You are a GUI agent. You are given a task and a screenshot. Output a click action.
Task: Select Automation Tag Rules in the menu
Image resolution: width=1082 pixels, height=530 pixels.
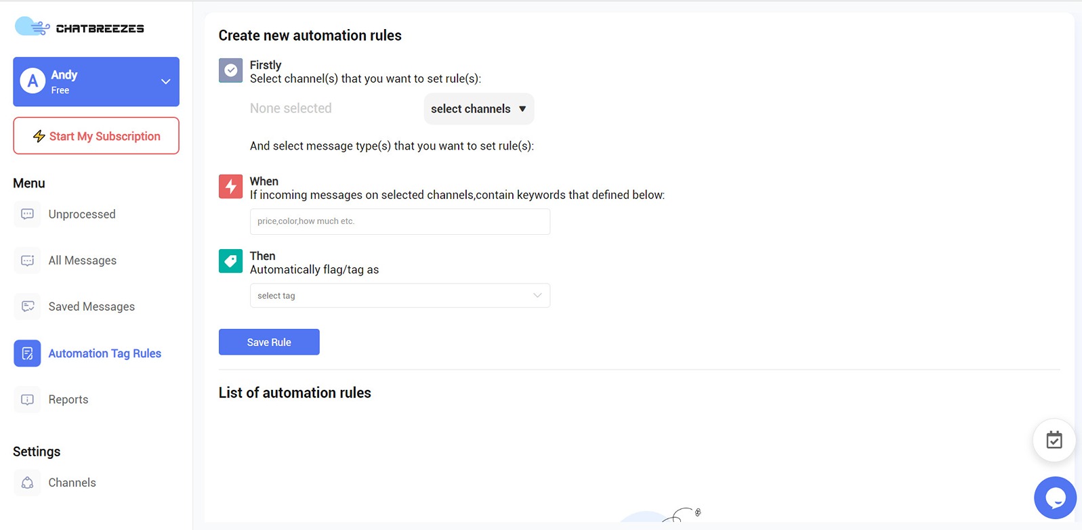click(104, 353)
